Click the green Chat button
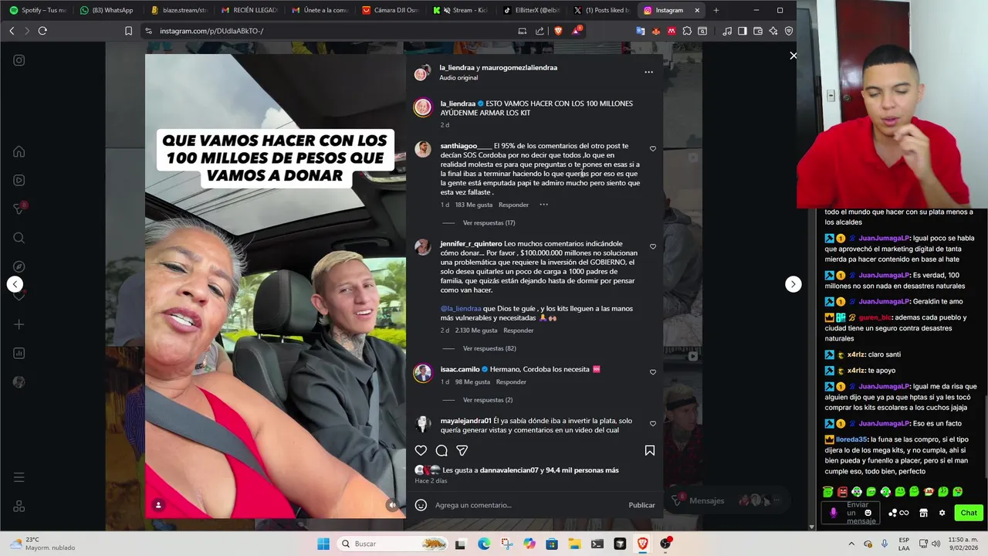Screen dimensions: 988x556 tap(969, 513)
